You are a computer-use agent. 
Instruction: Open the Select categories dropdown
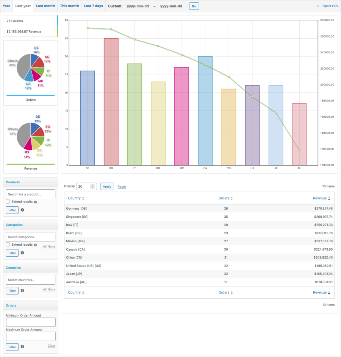30,236
